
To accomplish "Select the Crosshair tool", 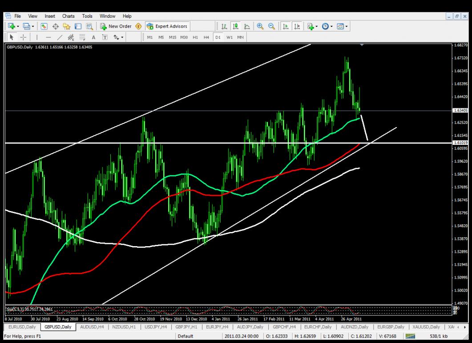I will [x=23, y=37].
